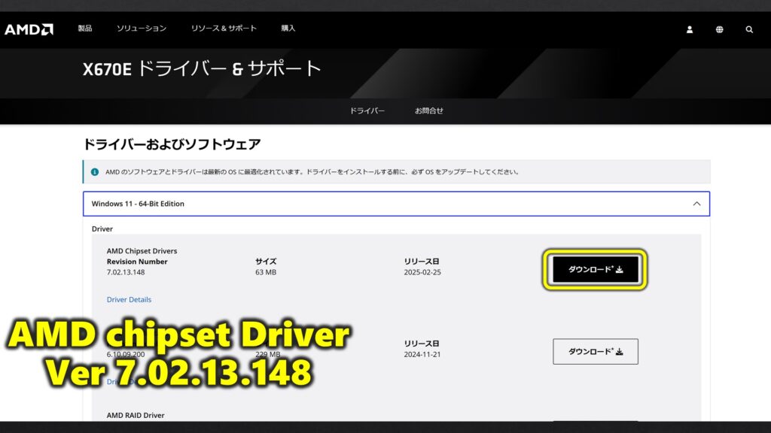Open the リソース＆サポート menu
This screenshot has width=771, height=433.
[224, 29]
